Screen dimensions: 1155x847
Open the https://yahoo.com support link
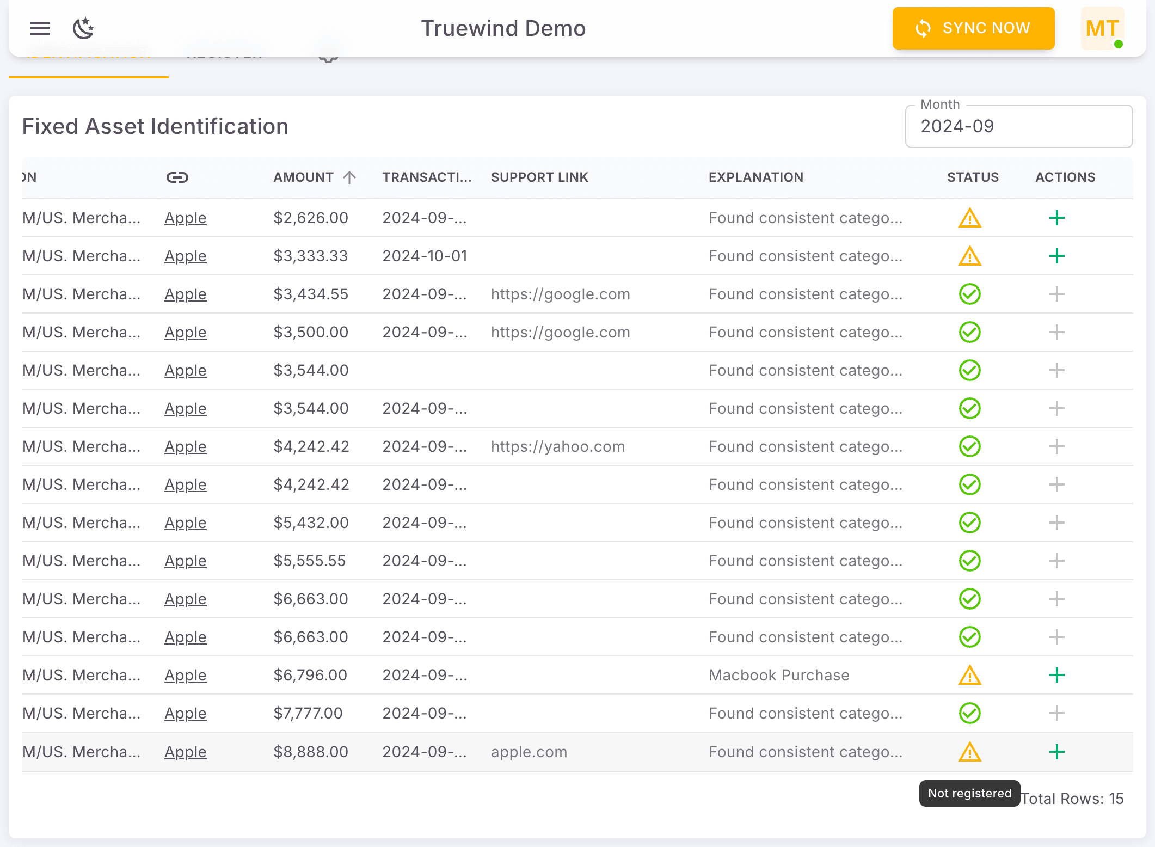pyautogui.click(x=557, y=446)
